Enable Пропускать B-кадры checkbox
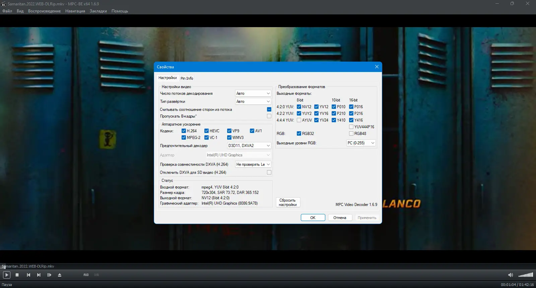 [x=269, y=116]
